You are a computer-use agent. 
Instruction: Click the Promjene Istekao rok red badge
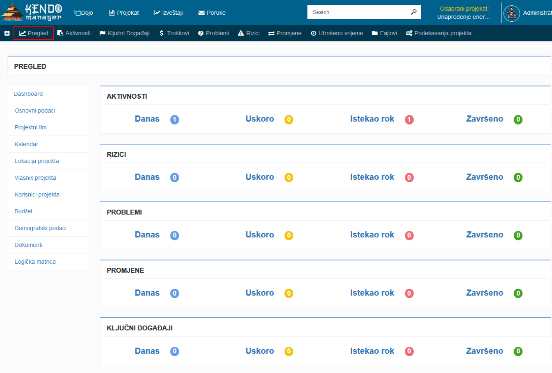pyautogui.click(x=409, y=293)
